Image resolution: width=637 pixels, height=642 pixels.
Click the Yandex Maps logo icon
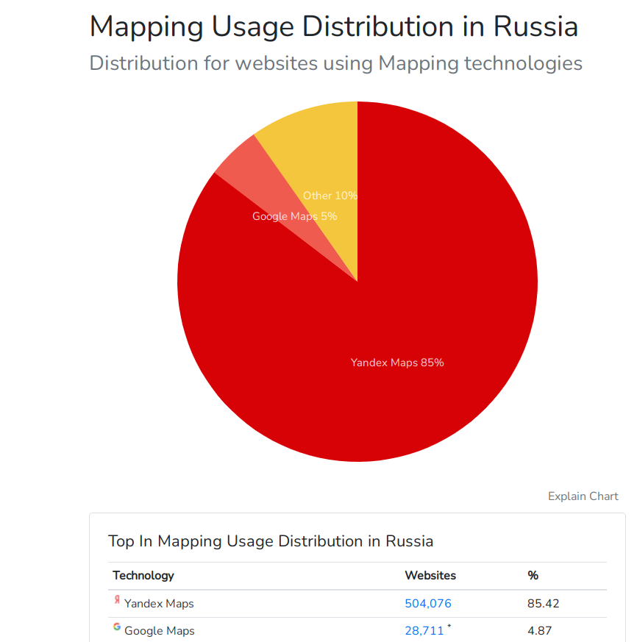click(x=117, y=600)
